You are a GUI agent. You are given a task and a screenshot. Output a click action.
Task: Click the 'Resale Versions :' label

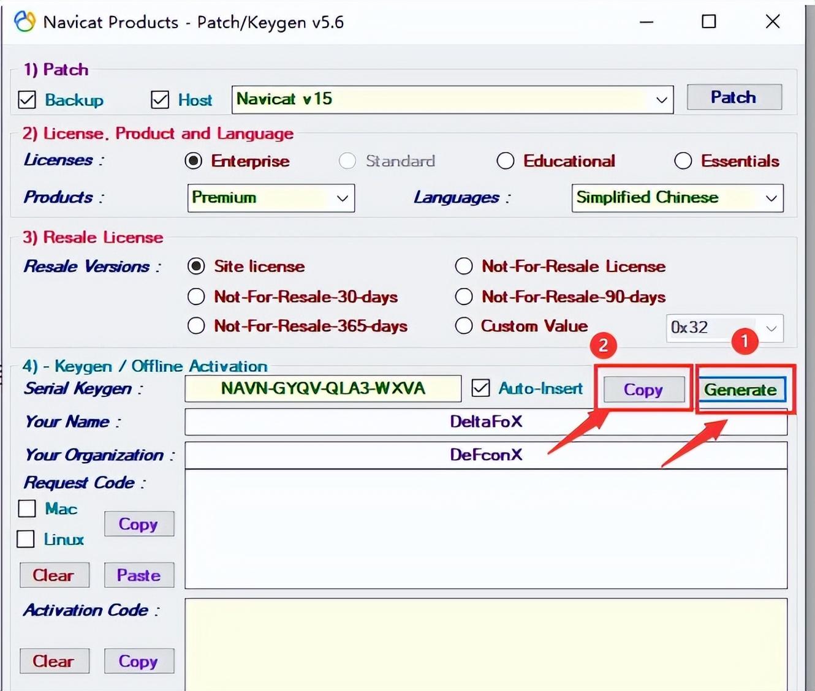point(92,267)
